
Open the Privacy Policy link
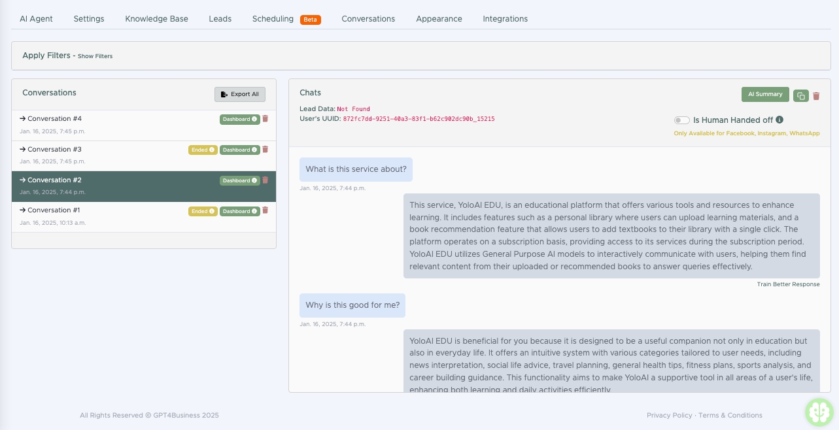(x=669, y=415)
